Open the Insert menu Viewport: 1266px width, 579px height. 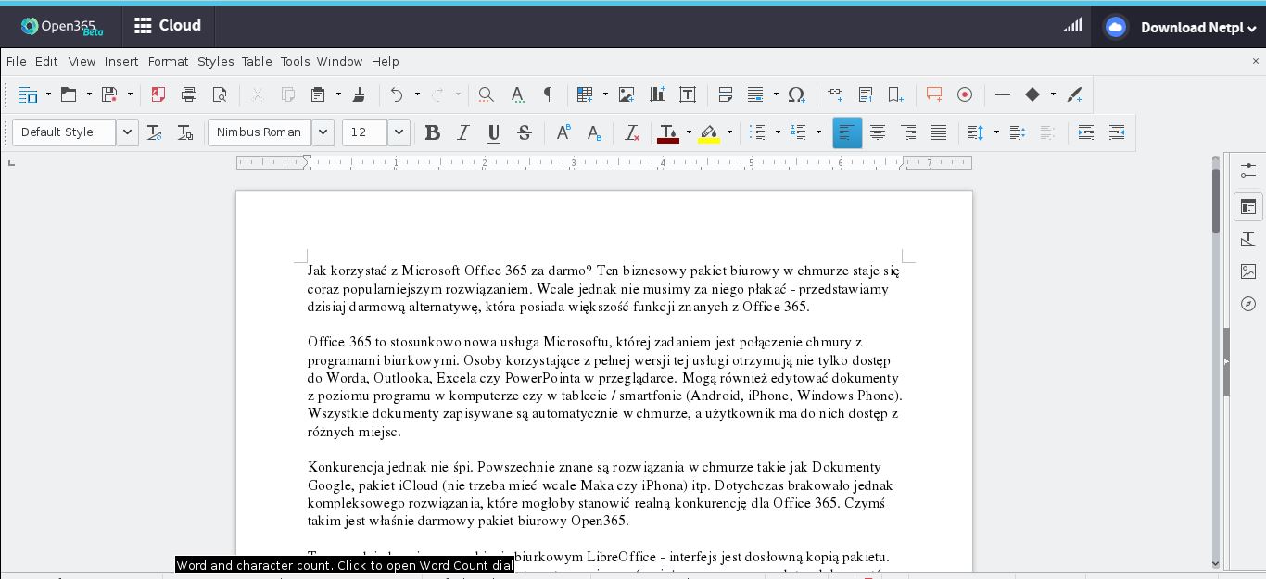coord(121,61)
